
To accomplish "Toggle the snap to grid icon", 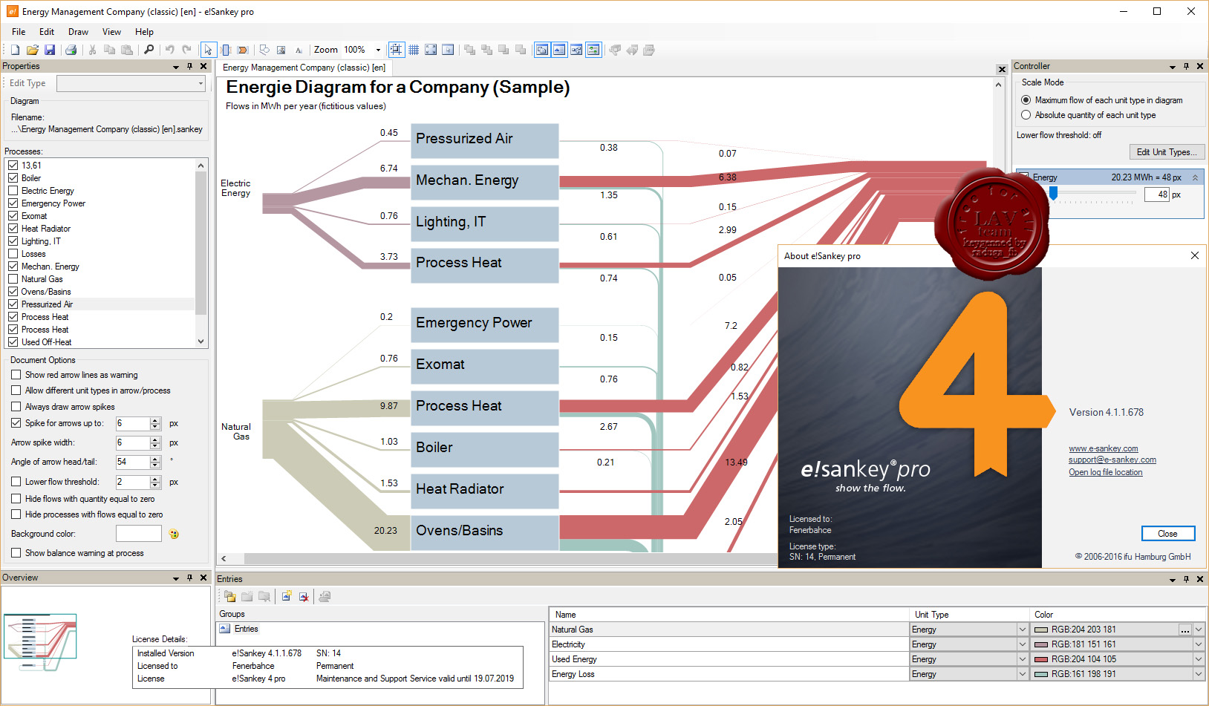I will 397,50.
